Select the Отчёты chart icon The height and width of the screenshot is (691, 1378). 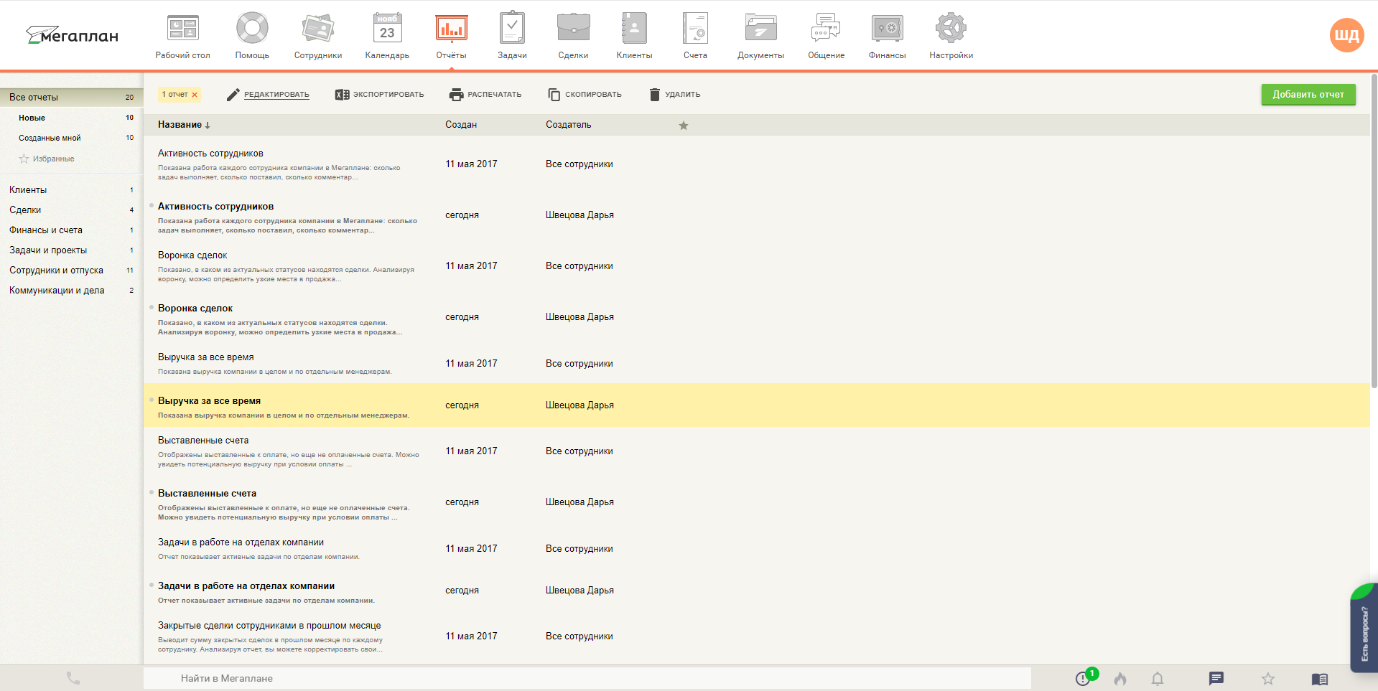point(451,29)
